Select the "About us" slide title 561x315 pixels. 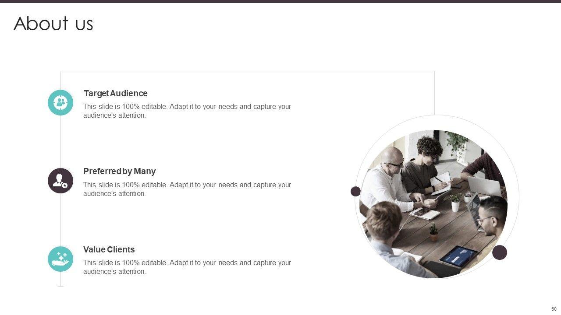(53, 23)
